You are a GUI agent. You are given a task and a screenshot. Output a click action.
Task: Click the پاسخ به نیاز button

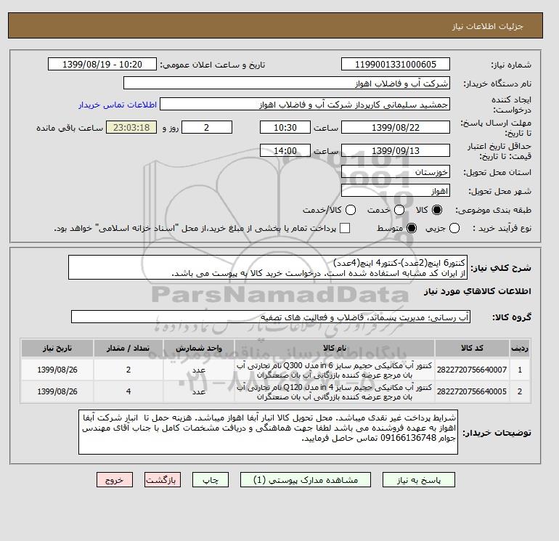pyautogui.click(x=419, y=480)
